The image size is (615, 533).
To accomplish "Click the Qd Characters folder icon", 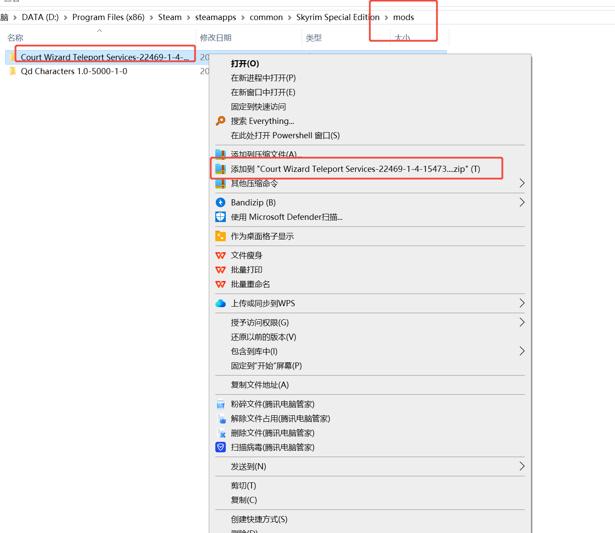I will (x=13, y=71).
